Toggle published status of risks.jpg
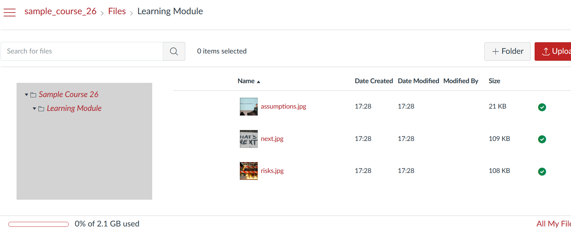Screen dimensions: 571x236 (x=542, y=172)
